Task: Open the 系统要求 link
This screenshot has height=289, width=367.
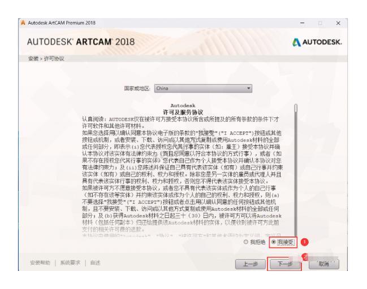Action: [x=70, y=263]
